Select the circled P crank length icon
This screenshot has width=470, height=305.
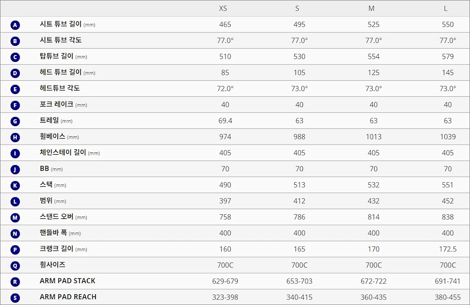(x=15, y=250)
